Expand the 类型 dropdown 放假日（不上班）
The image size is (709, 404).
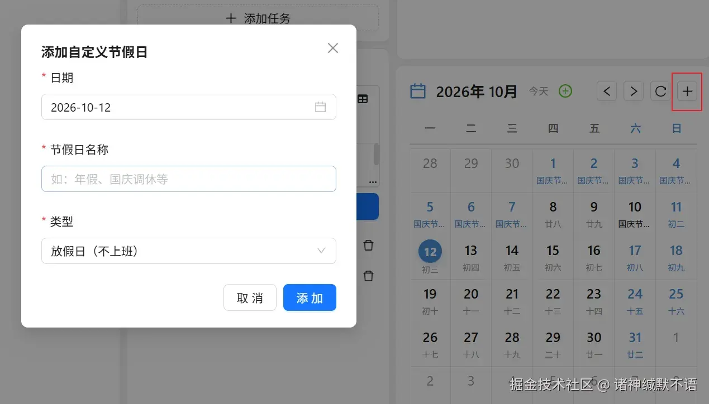(189, 251)
